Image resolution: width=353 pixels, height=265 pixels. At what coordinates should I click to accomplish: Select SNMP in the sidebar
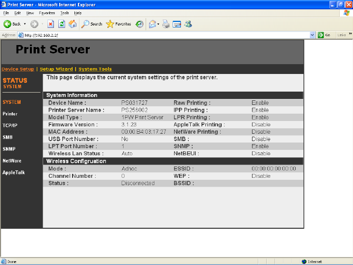click(9, 149)
